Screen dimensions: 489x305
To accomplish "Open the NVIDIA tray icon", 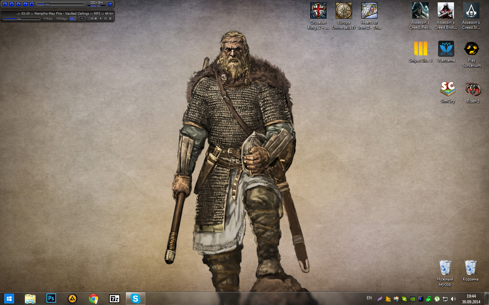I will [413, 299].
